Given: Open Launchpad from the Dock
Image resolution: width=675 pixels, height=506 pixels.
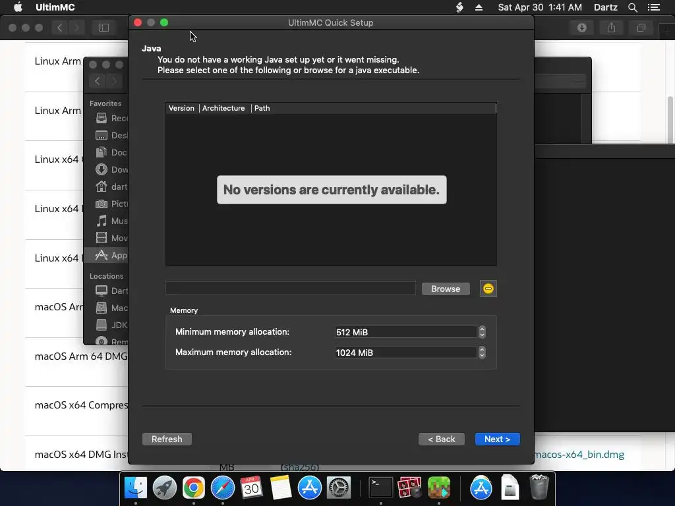Looking at the screenshot, I should click(x=164, y=488).
